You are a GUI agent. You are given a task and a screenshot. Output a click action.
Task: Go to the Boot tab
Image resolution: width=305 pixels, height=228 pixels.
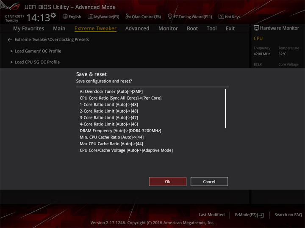click(192, 29)
